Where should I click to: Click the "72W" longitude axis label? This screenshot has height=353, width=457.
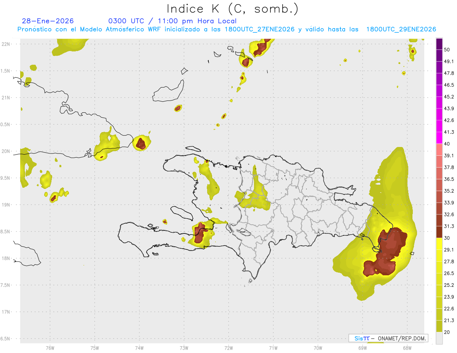pos(228,348)
